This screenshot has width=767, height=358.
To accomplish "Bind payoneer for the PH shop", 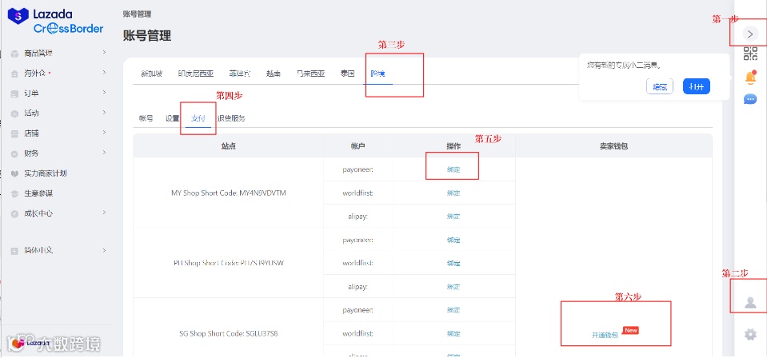I will [x=453, y=240].
